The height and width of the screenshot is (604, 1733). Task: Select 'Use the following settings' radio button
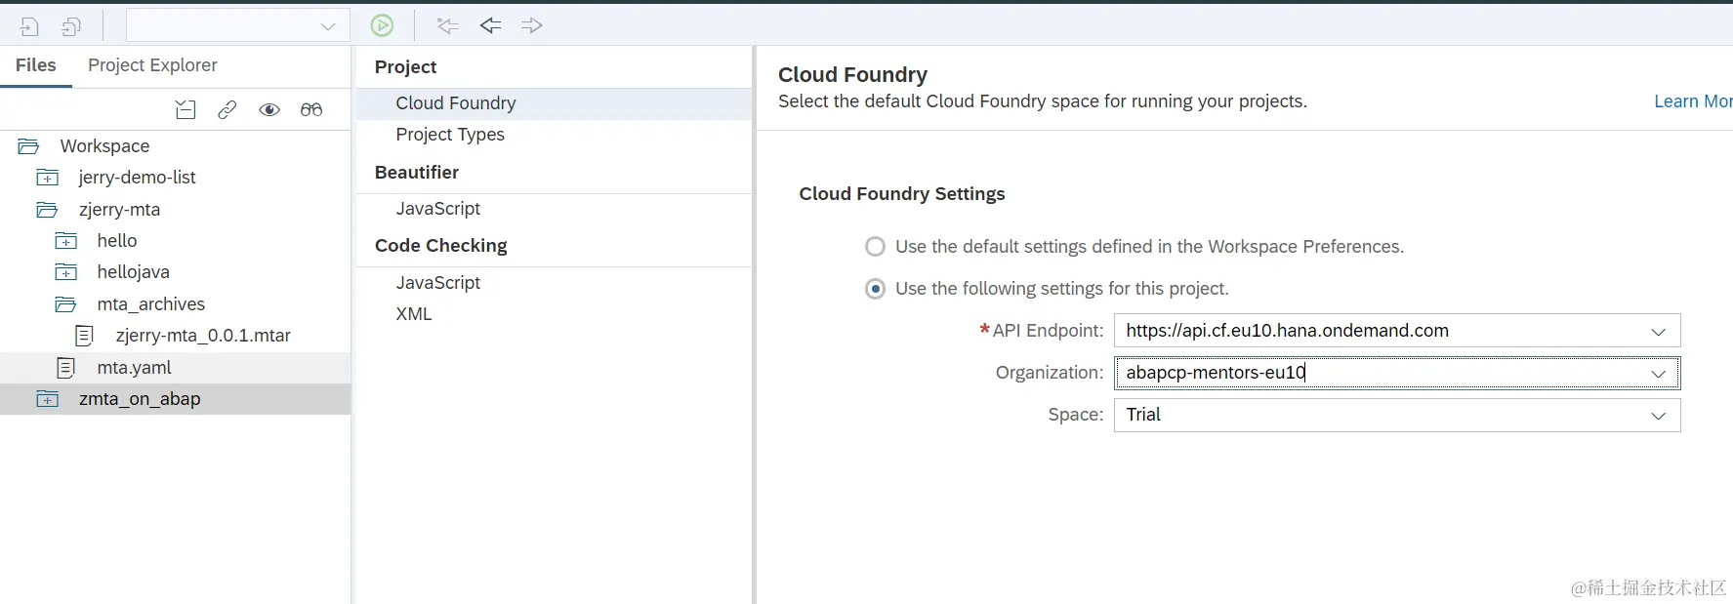[x=875, y=289]
